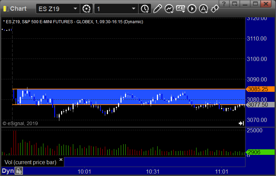Click the gray 3077.50 last price marker
This screenshot has height=176, width=276.
click(260, 105)
